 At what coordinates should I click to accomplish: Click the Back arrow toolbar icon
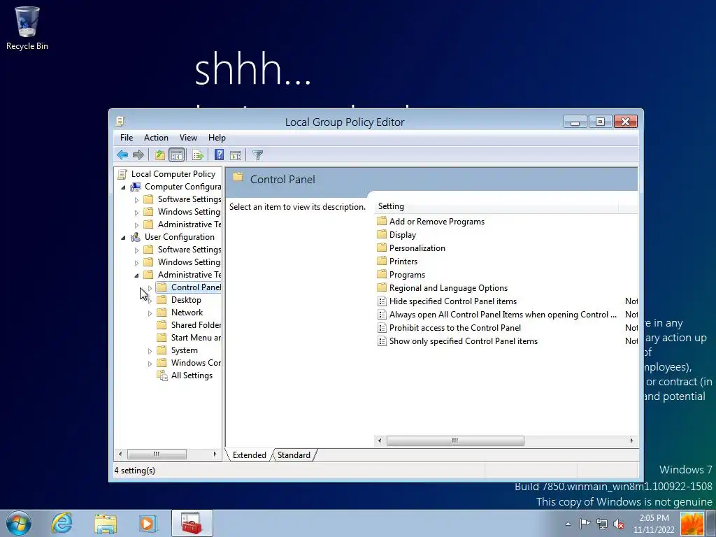(x=122, y=155)
